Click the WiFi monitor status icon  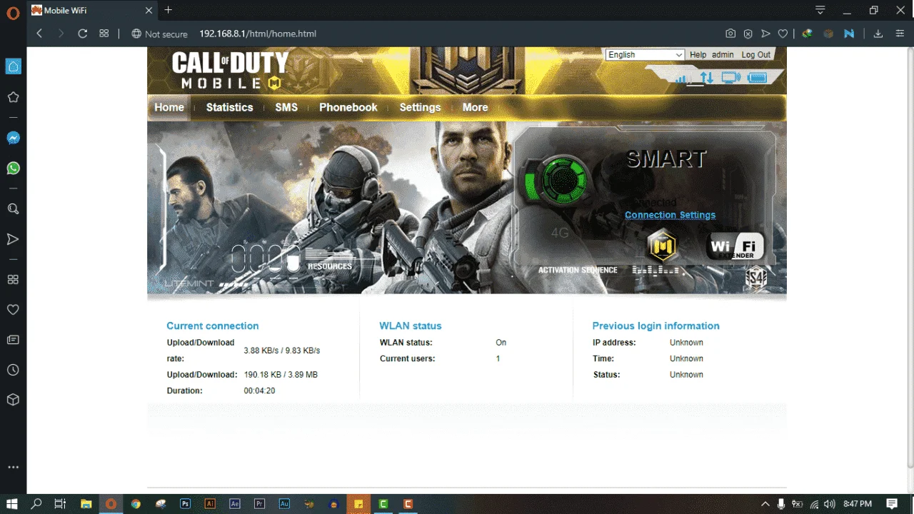(x=730, y=78)
